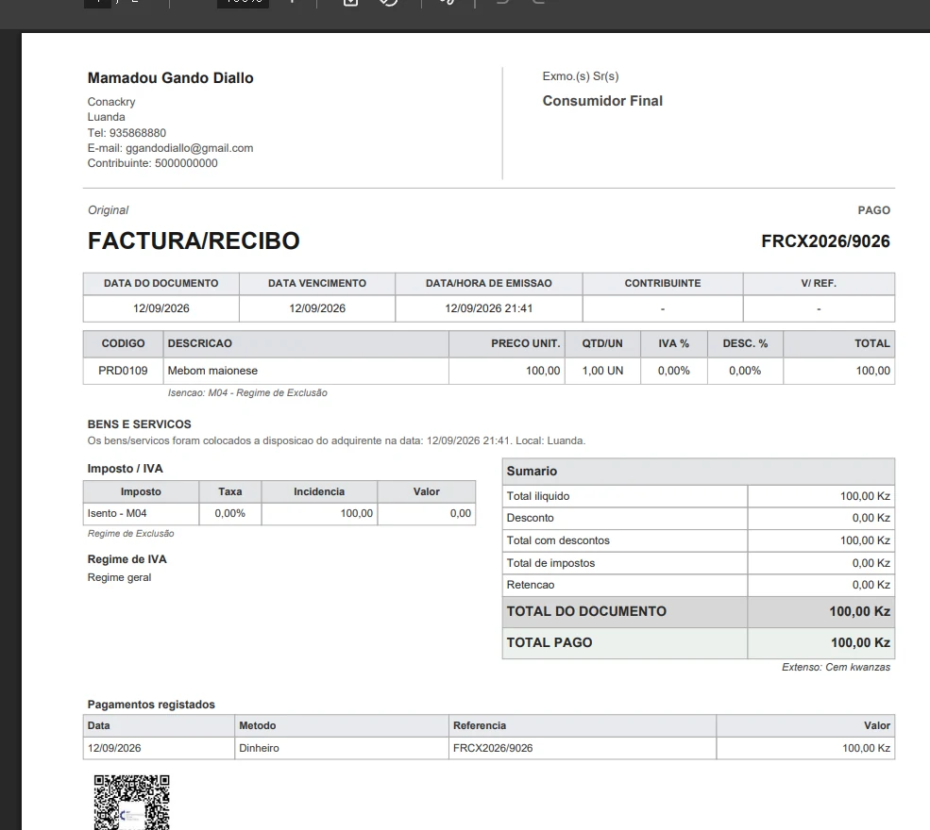The image size is (930, 830).
Task: Click the Imposto / IVA section heading
Action: pyautogui.click(x=126, y=469)
